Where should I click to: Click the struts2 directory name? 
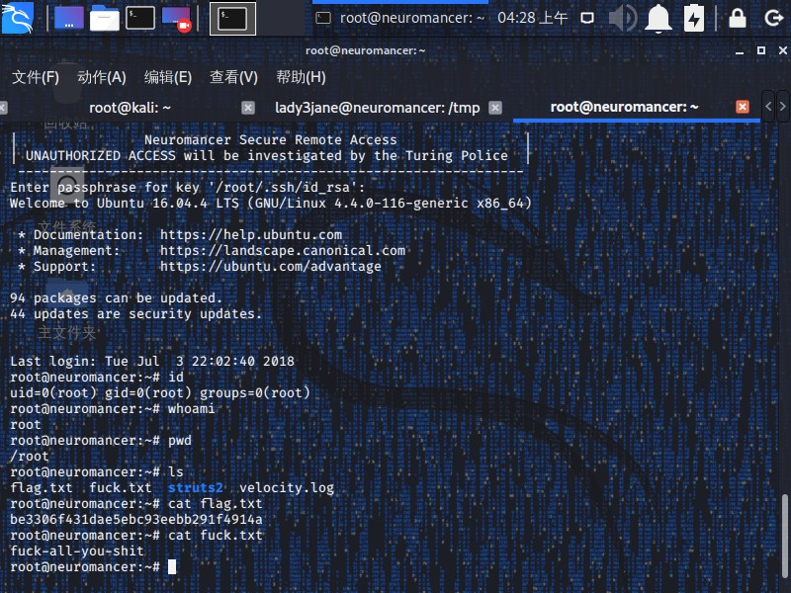195,487
